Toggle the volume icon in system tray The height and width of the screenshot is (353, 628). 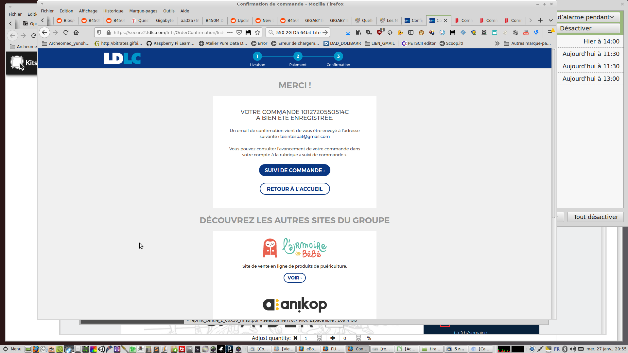point(573,349)
